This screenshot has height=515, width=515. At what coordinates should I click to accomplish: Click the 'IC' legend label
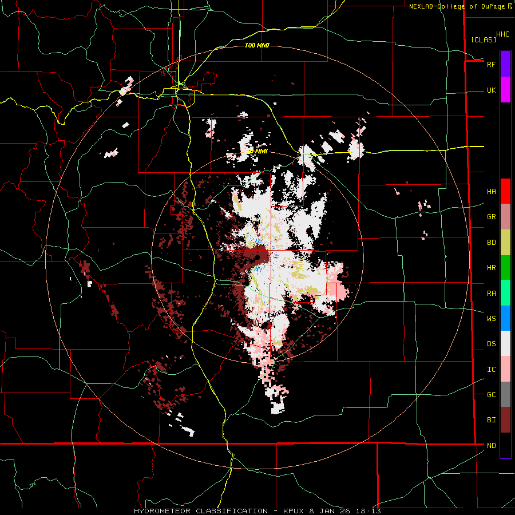click(491, 370)
